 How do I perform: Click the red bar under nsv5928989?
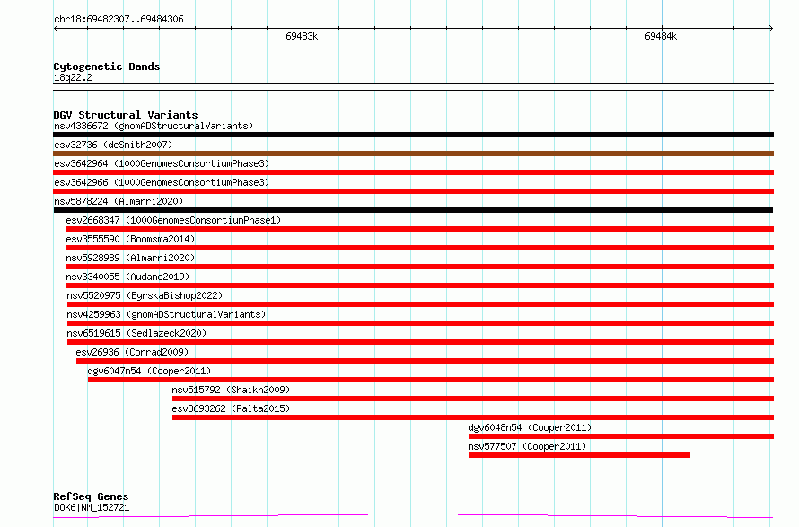pos(420,267)
